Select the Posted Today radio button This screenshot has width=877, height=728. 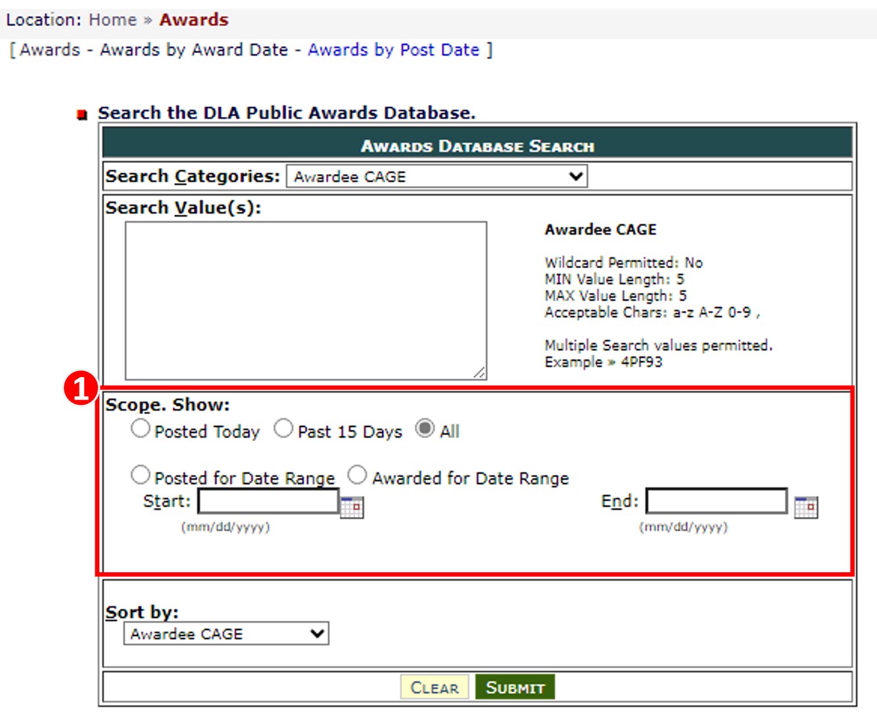[140, 429]
